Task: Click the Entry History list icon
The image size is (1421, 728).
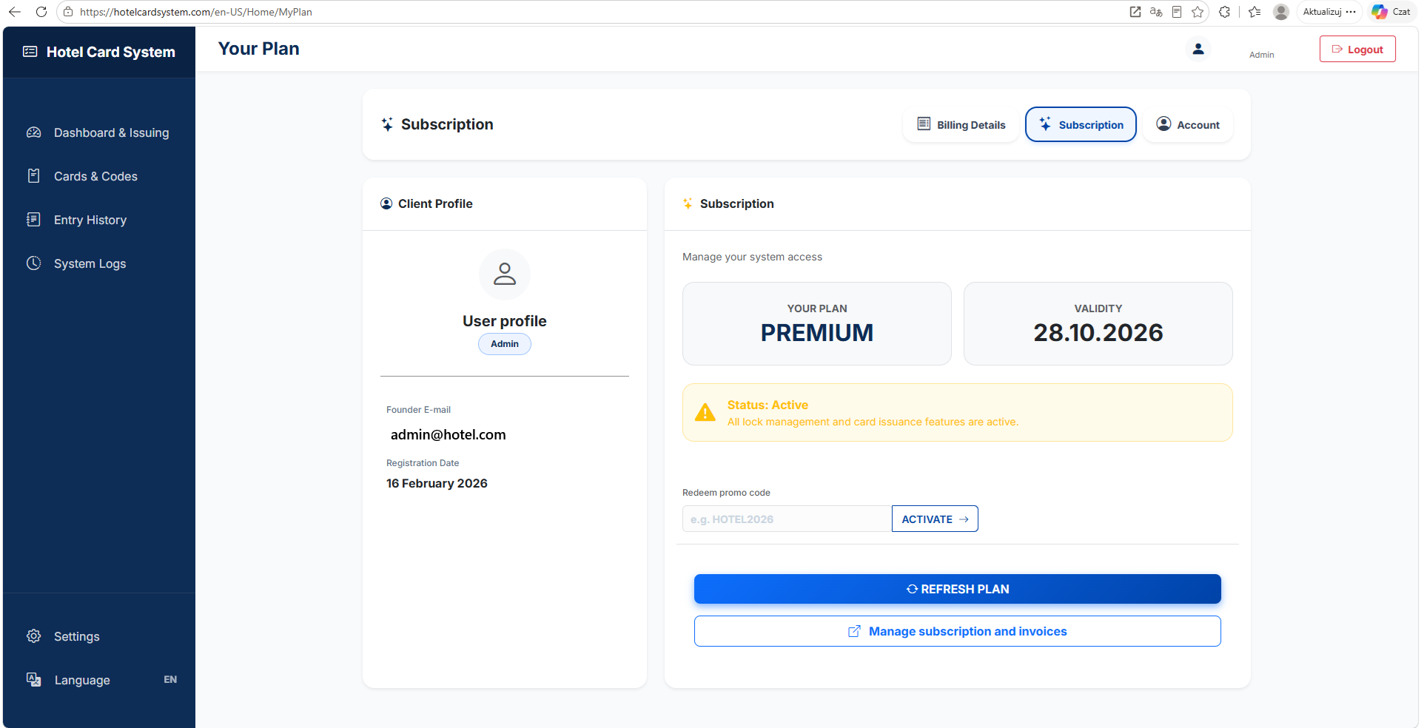Action: click(x=33, y=220)
